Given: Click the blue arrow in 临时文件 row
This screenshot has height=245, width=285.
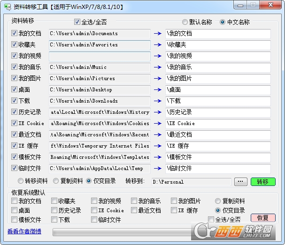Looking at the screenshot, I should [x=157, y=169].
